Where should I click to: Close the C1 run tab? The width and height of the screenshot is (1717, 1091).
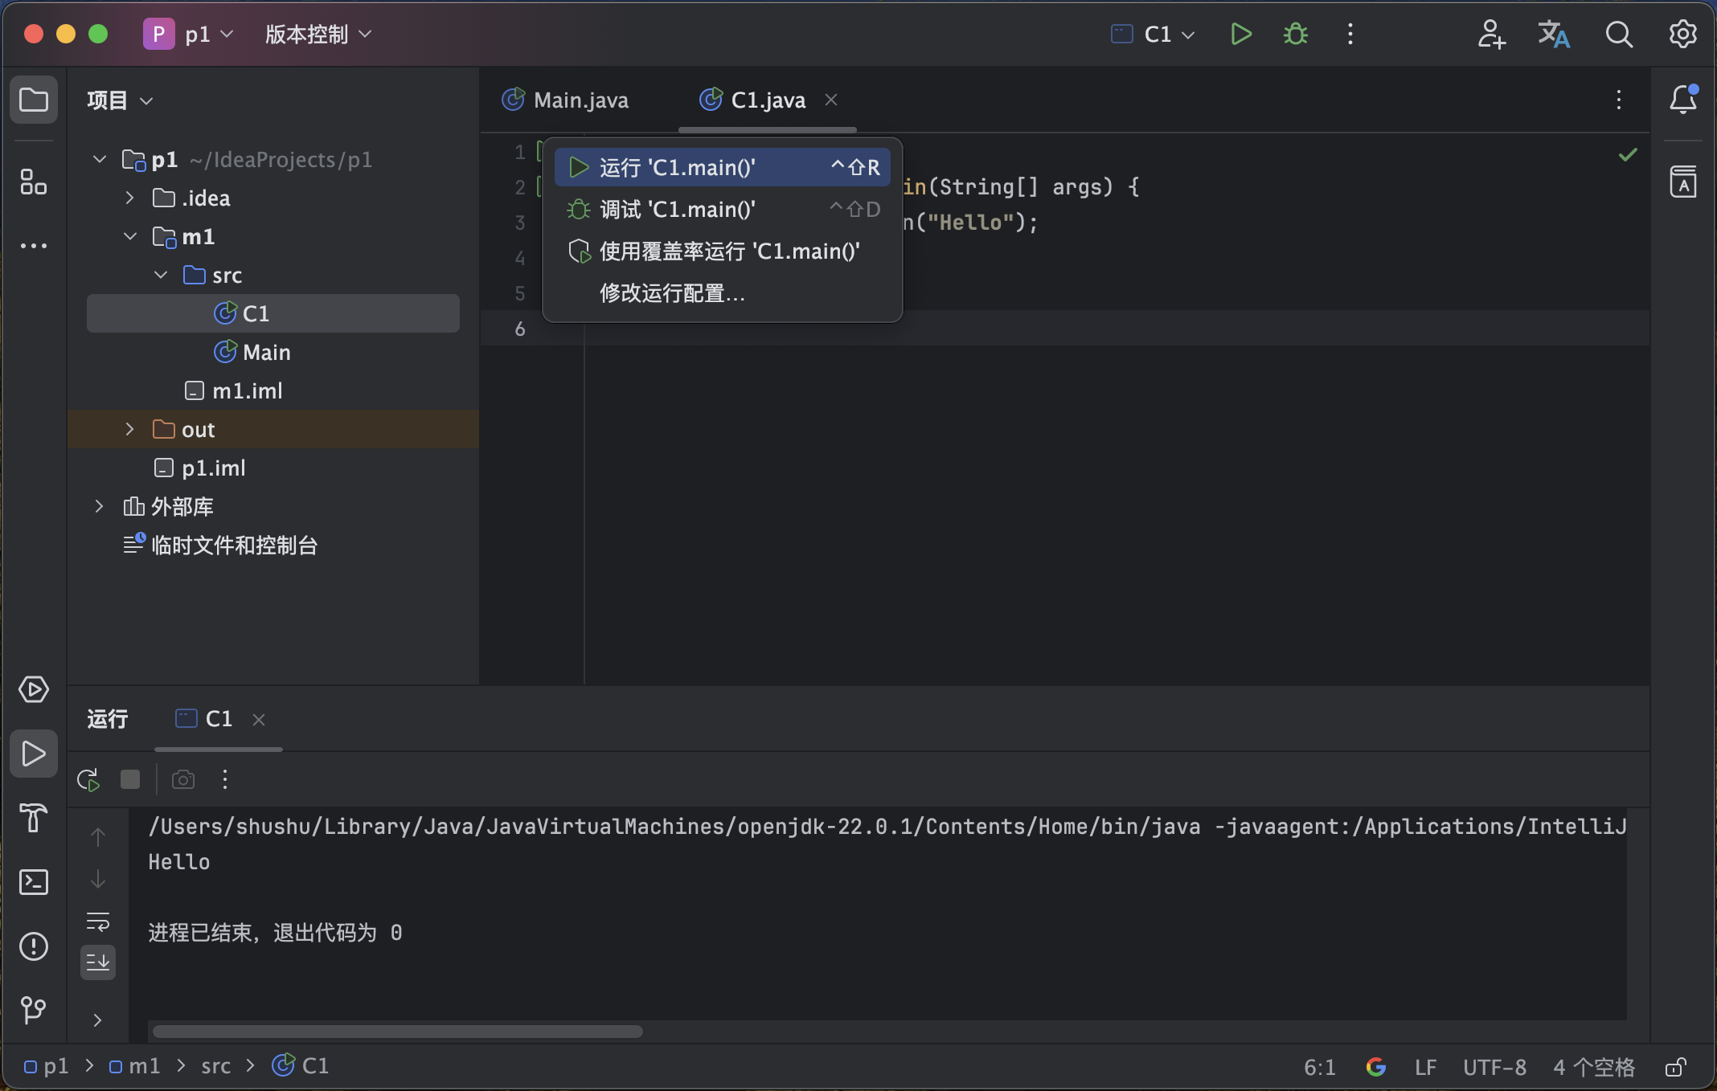(x=259, y=720)
